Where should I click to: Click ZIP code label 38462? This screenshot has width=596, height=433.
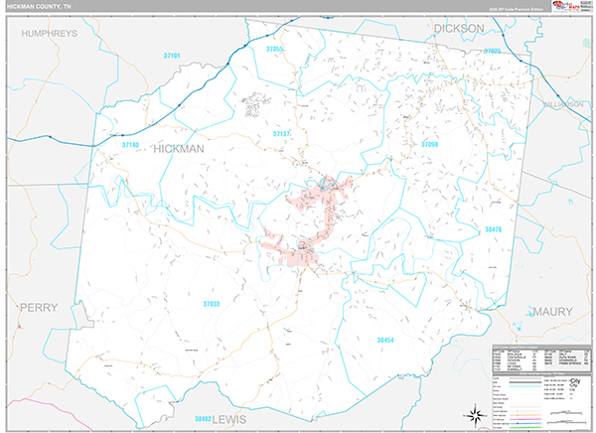click(203, 419)
